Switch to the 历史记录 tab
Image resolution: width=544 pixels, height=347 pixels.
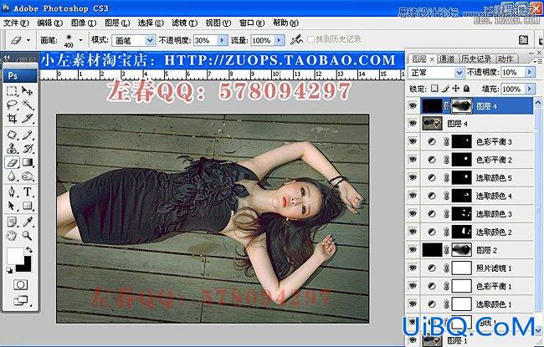pos(476,59)
